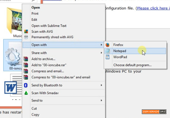Screen dimensions: 170x118
Task: Expand the Send to submenu arrow
Action: (x=102, y=100)
